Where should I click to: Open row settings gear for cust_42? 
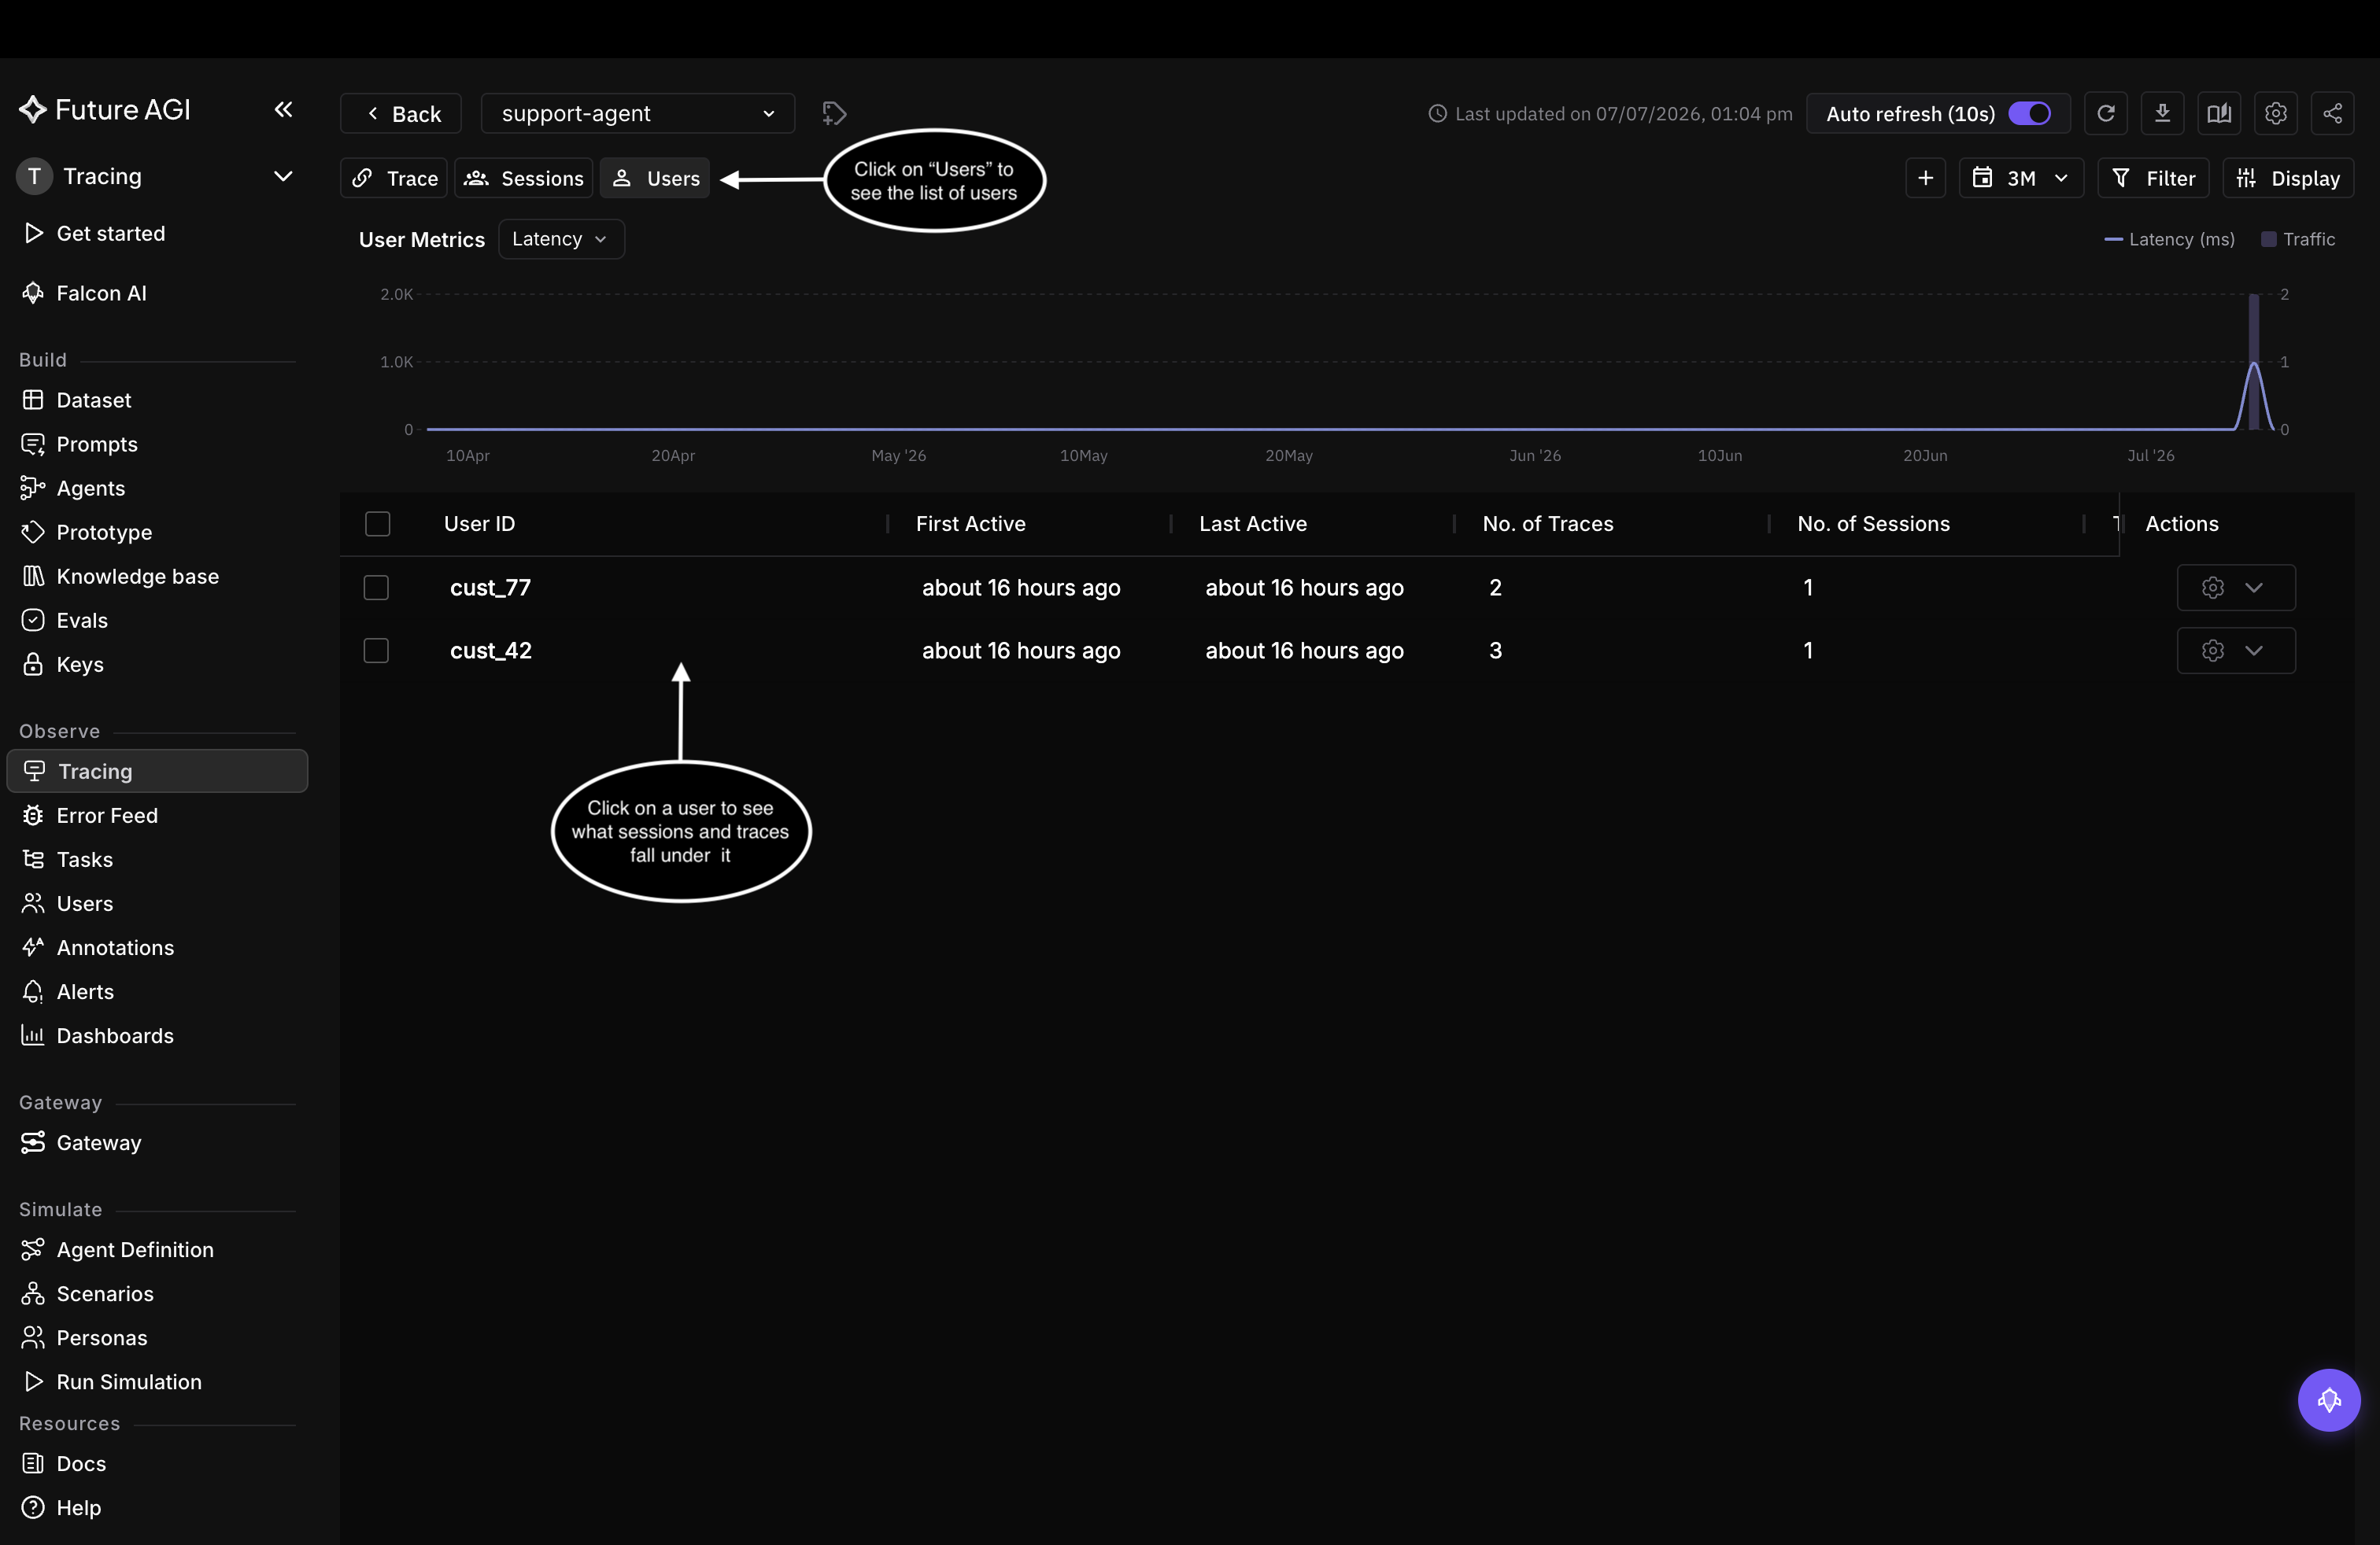coord(2212,650)
